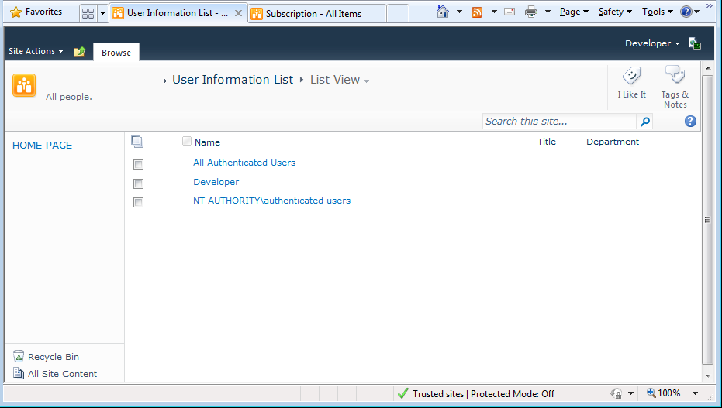Viewport: 722px width, 408px height.
Task: Switch to Subscription - All Items tab
Action: pos(316,14)
